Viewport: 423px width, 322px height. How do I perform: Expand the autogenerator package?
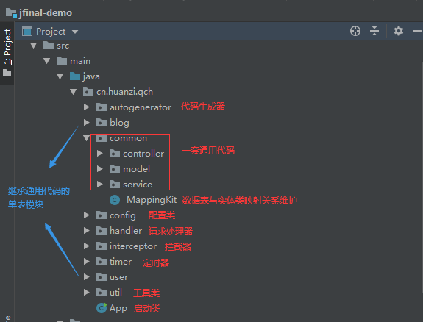(x=86, y=107)
